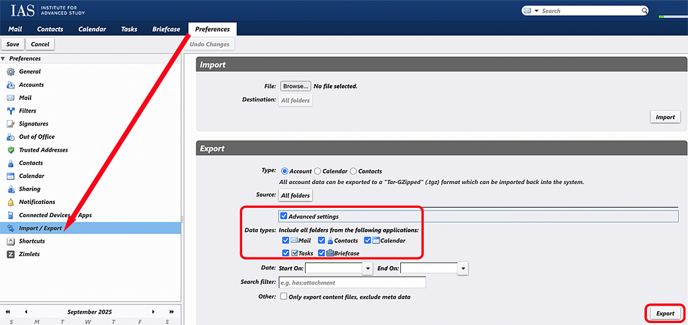Click the Cancel button

coord(40,44)
